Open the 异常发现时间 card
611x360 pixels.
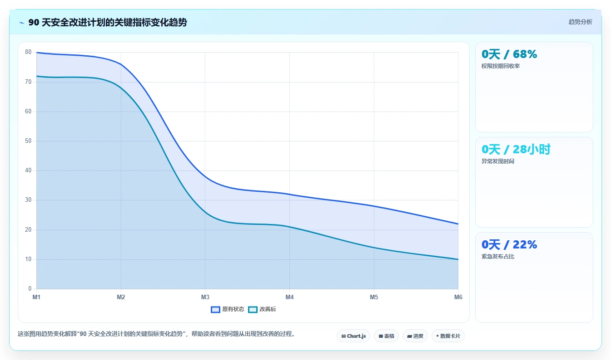[x=534, y=182]
